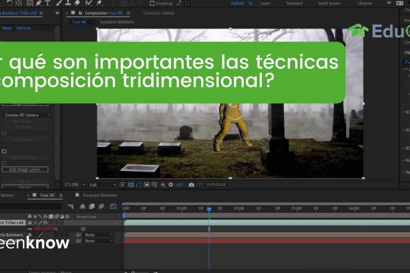
Task: Open Default workspace menu icon
Action: pos(250,3)
